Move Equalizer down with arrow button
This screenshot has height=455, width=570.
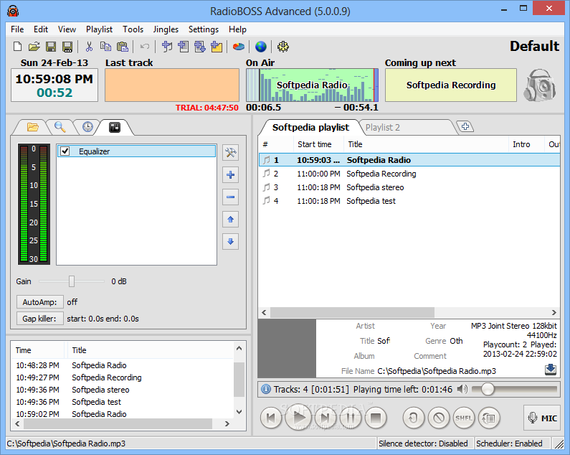coord(230,241)
